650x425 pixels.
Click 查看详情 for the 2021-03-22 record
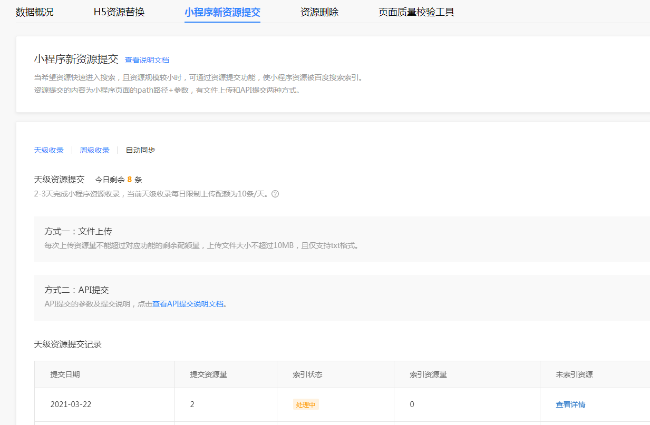pyautogui.click(x=570, y=404)
